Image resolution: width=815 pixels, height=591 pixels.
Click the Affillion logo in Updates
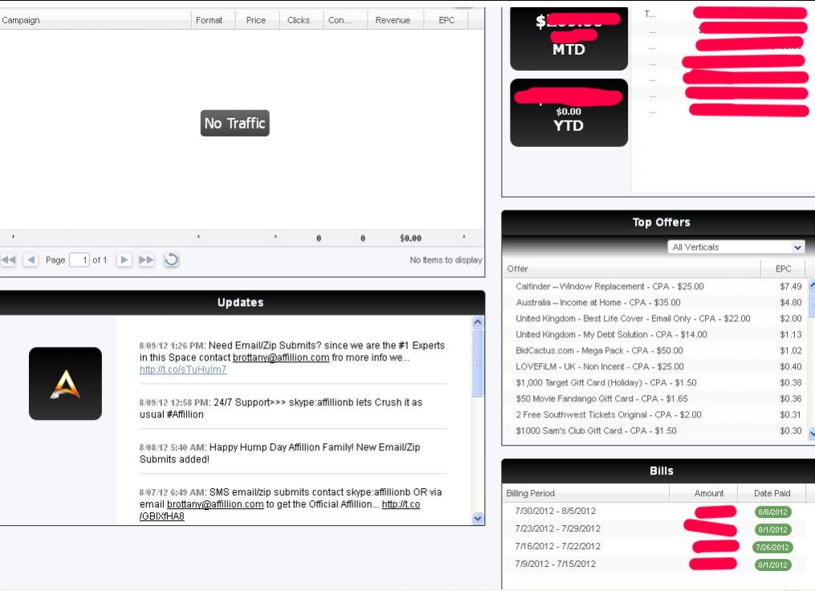tap(66, 384)
